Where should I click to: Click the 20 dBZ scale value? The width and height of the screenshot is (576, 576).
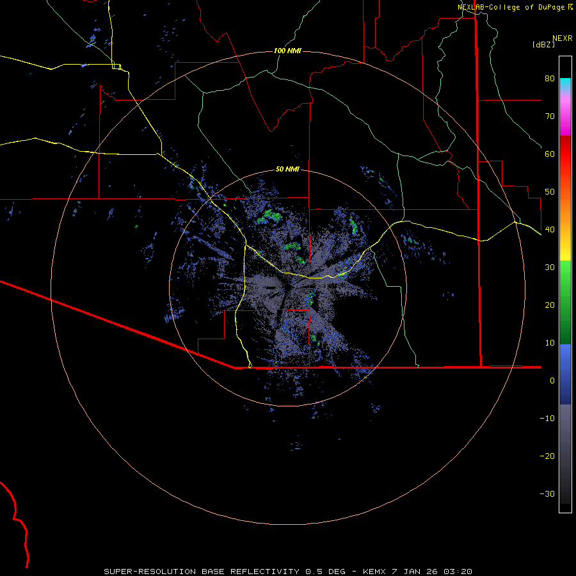tap(550, 305)
